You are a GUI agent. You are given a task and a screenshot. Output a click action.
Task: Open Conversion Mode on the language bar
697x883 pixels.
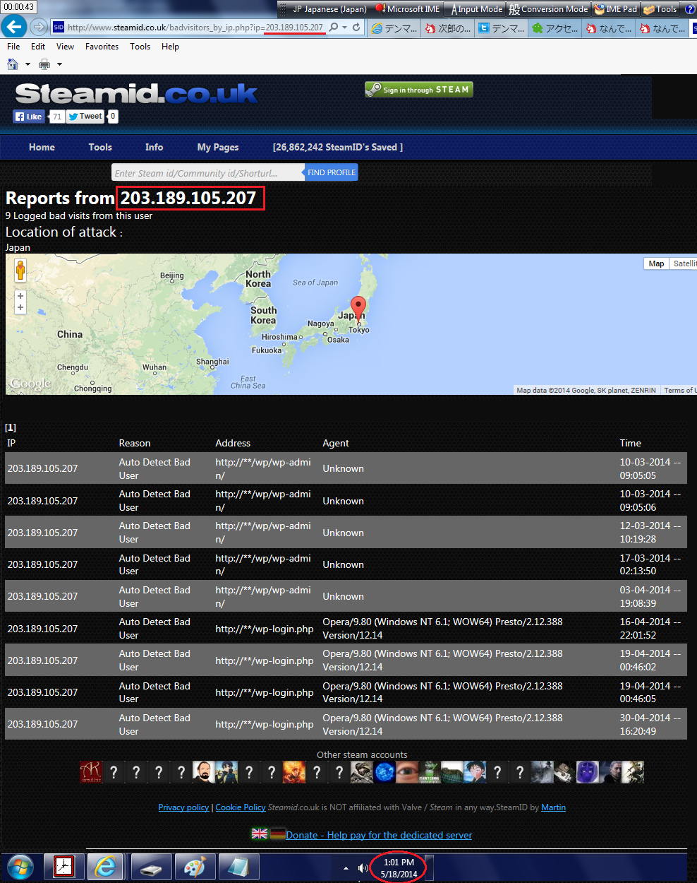click(x=549, y=9)
